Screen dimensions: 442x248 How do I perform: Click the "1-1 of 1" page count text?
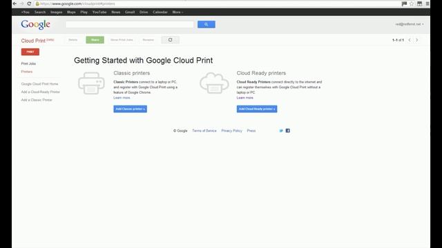tap(398, 40)
